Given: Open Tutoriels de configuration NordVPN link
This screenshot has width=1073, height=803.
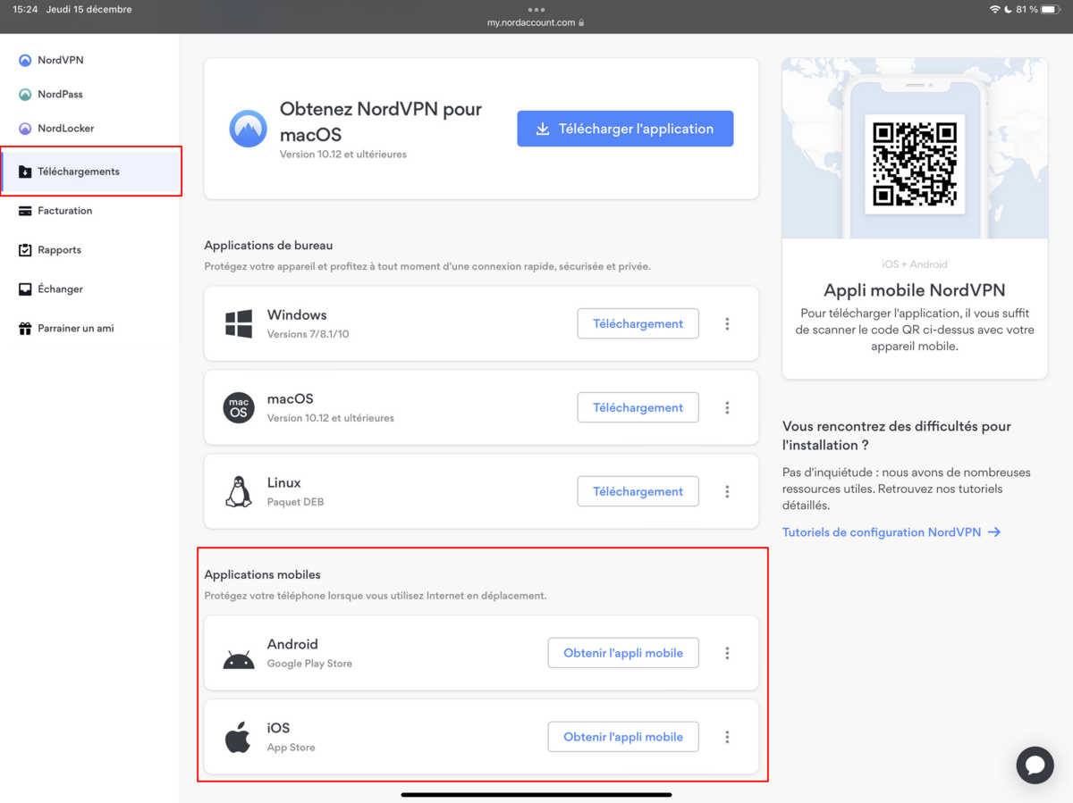Looking at the screenshot, I should point(891,532).
